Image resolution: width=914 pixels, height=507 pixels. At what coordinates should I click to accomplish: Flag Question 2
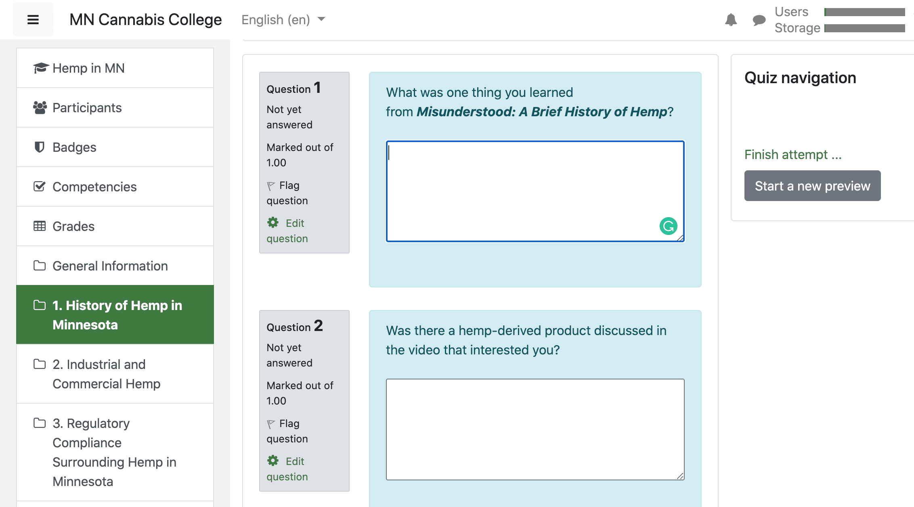(287, 431)
